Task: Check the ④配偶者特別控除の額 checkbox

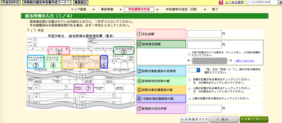Action: (x=189, y=80)
